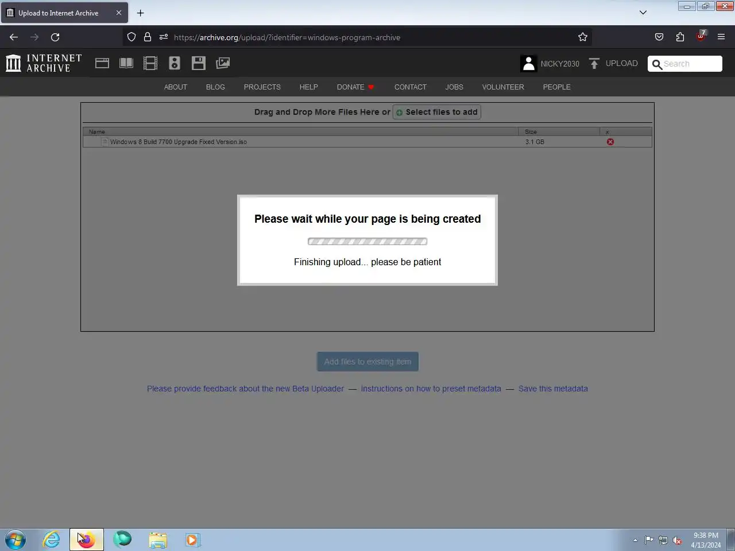The image size is (735, 551).
Task: Click the UPLOAD link in header
Action: point(621,63)
